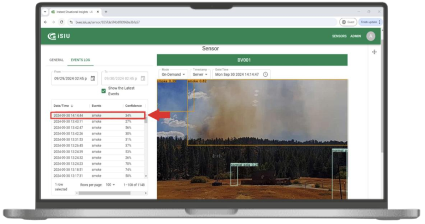Click the clock icon in Date/Time field

coord(266,74)
